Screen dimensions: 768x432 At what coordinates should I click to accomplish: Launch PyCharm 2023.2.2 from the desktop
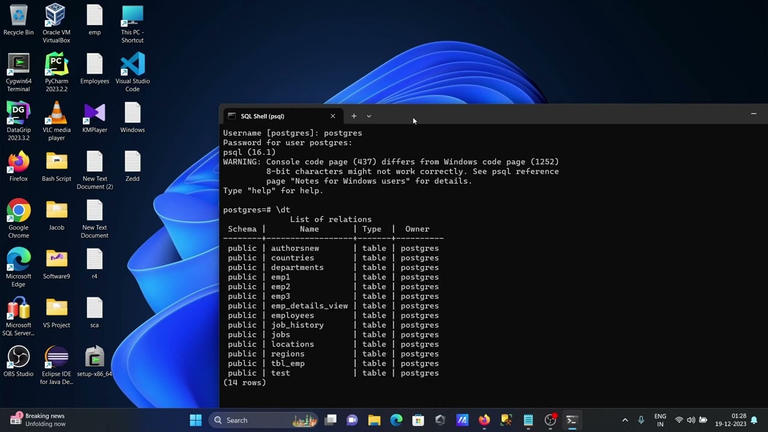(56, 73)
